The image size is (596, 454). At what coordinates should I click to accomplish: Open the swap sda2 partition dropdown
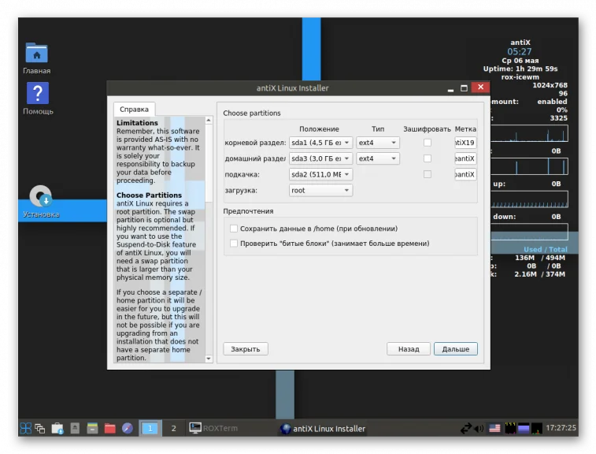320,174
